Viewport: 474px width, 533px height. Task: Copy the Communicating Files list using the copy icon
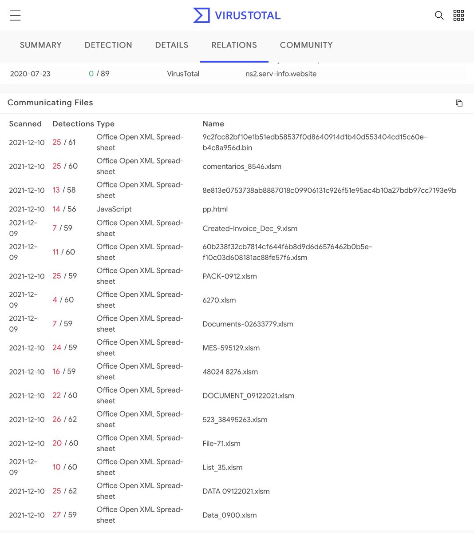(459, 103)
